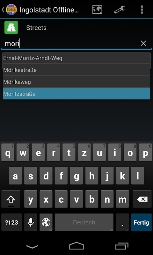Tap the globe language switch key

46,222
